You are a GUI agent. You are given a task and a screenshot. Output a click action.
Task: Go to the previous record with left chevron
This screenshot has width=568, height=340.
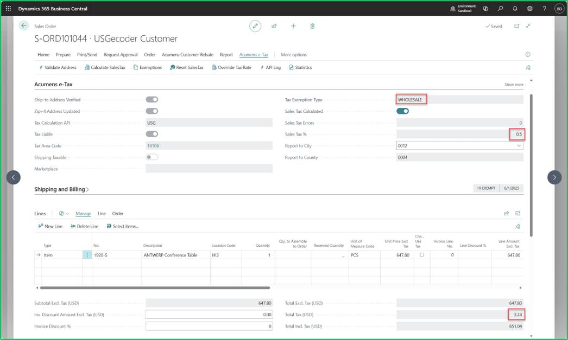point(14,177)
